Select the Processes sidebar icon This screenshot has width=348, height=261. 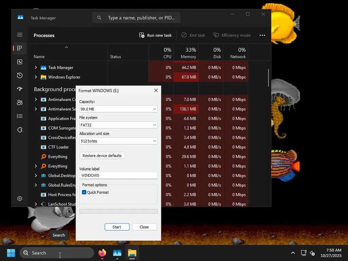tap(20, 48)
